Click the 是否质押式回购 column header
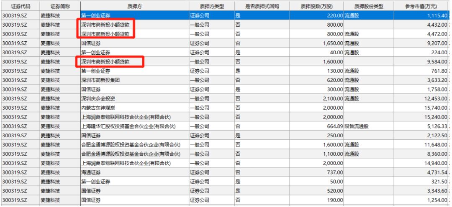The height and width of the screenshot is (207, 452). coord(262,6)
